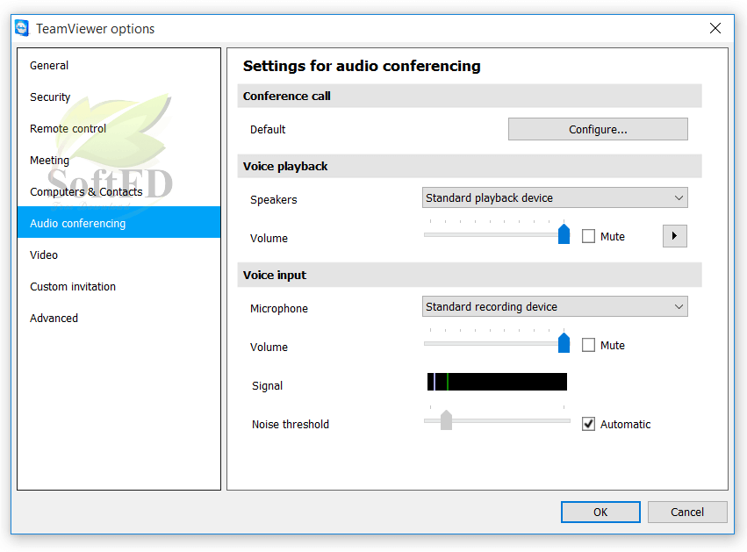This screenshot has height=552, width=747.
Task: Click the Voice input section header
Action: tap(470, 275)
